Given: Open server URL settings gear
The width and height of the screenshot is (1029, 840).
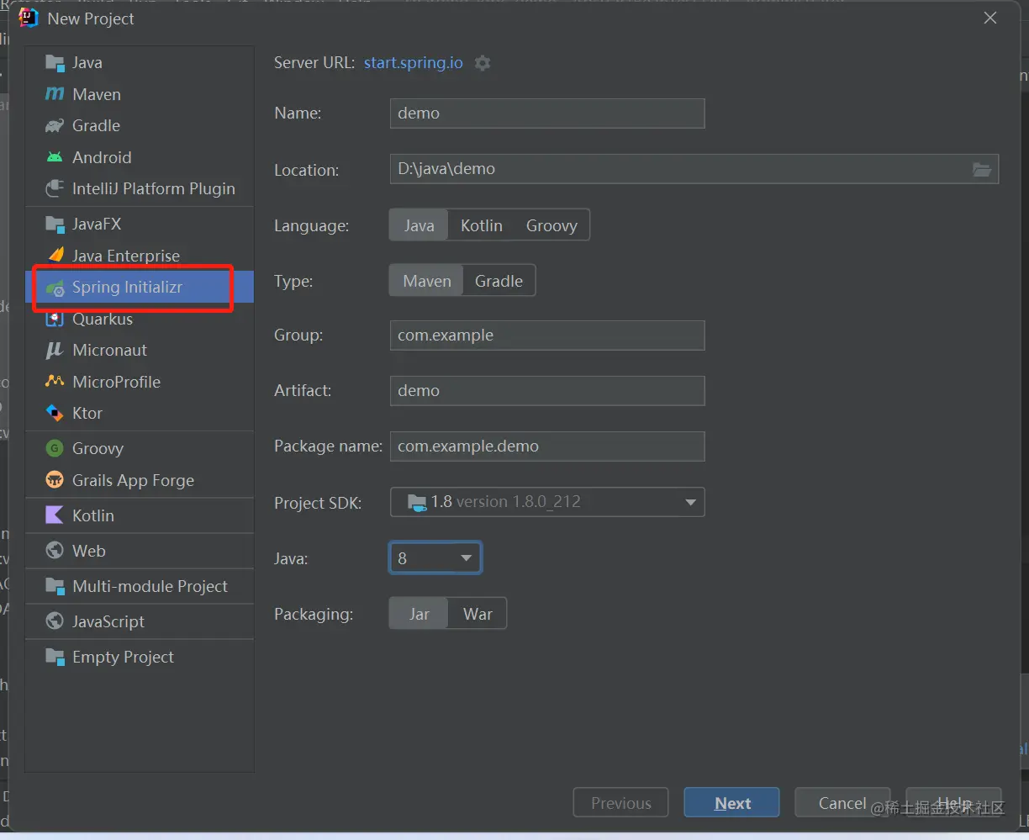Looking at the screenshot, I should pos(483,63).
